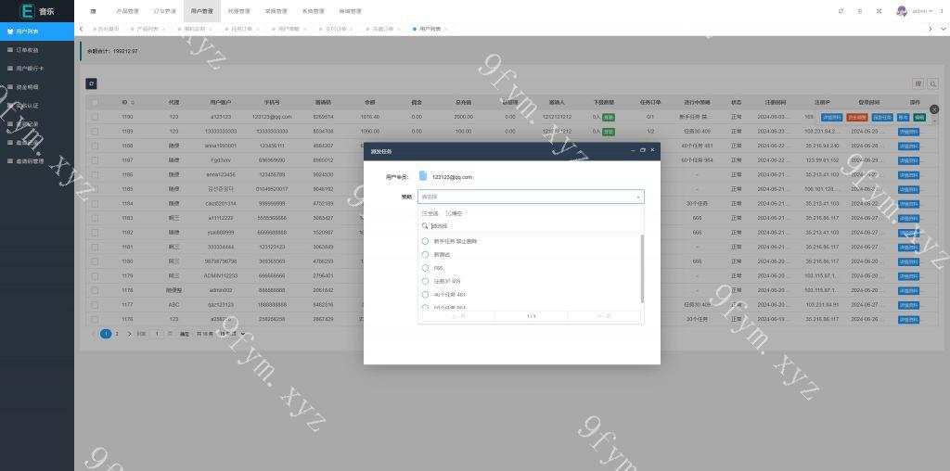950x471 pixels.
Task: Click user account a123123 cell
Action: 221,116
